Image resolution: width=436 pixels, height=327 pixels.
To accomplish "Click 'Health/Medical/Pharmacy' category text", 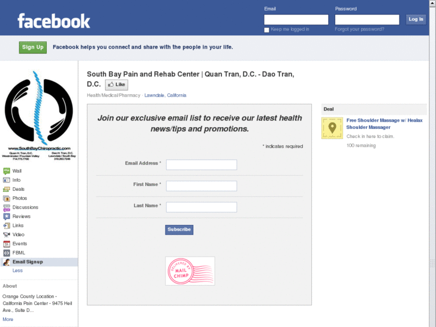I will [113, 95].
